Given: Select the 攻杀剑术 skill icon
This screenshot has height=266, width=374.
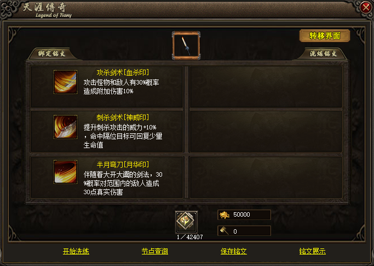Looking at the screenshot, I should pos(65,82).
